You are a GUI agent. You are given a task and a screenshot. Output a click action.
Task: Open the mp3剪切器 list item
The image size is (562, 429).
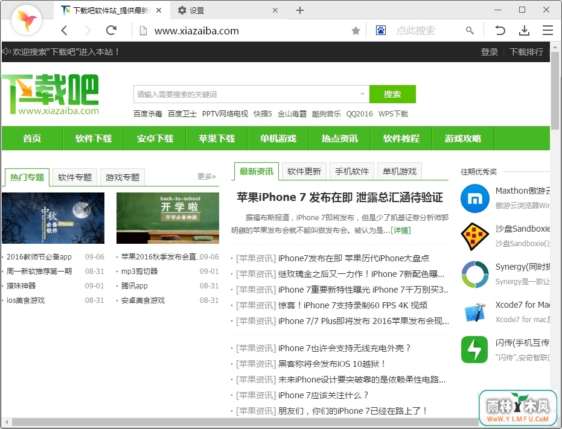[x=139, y=272]
